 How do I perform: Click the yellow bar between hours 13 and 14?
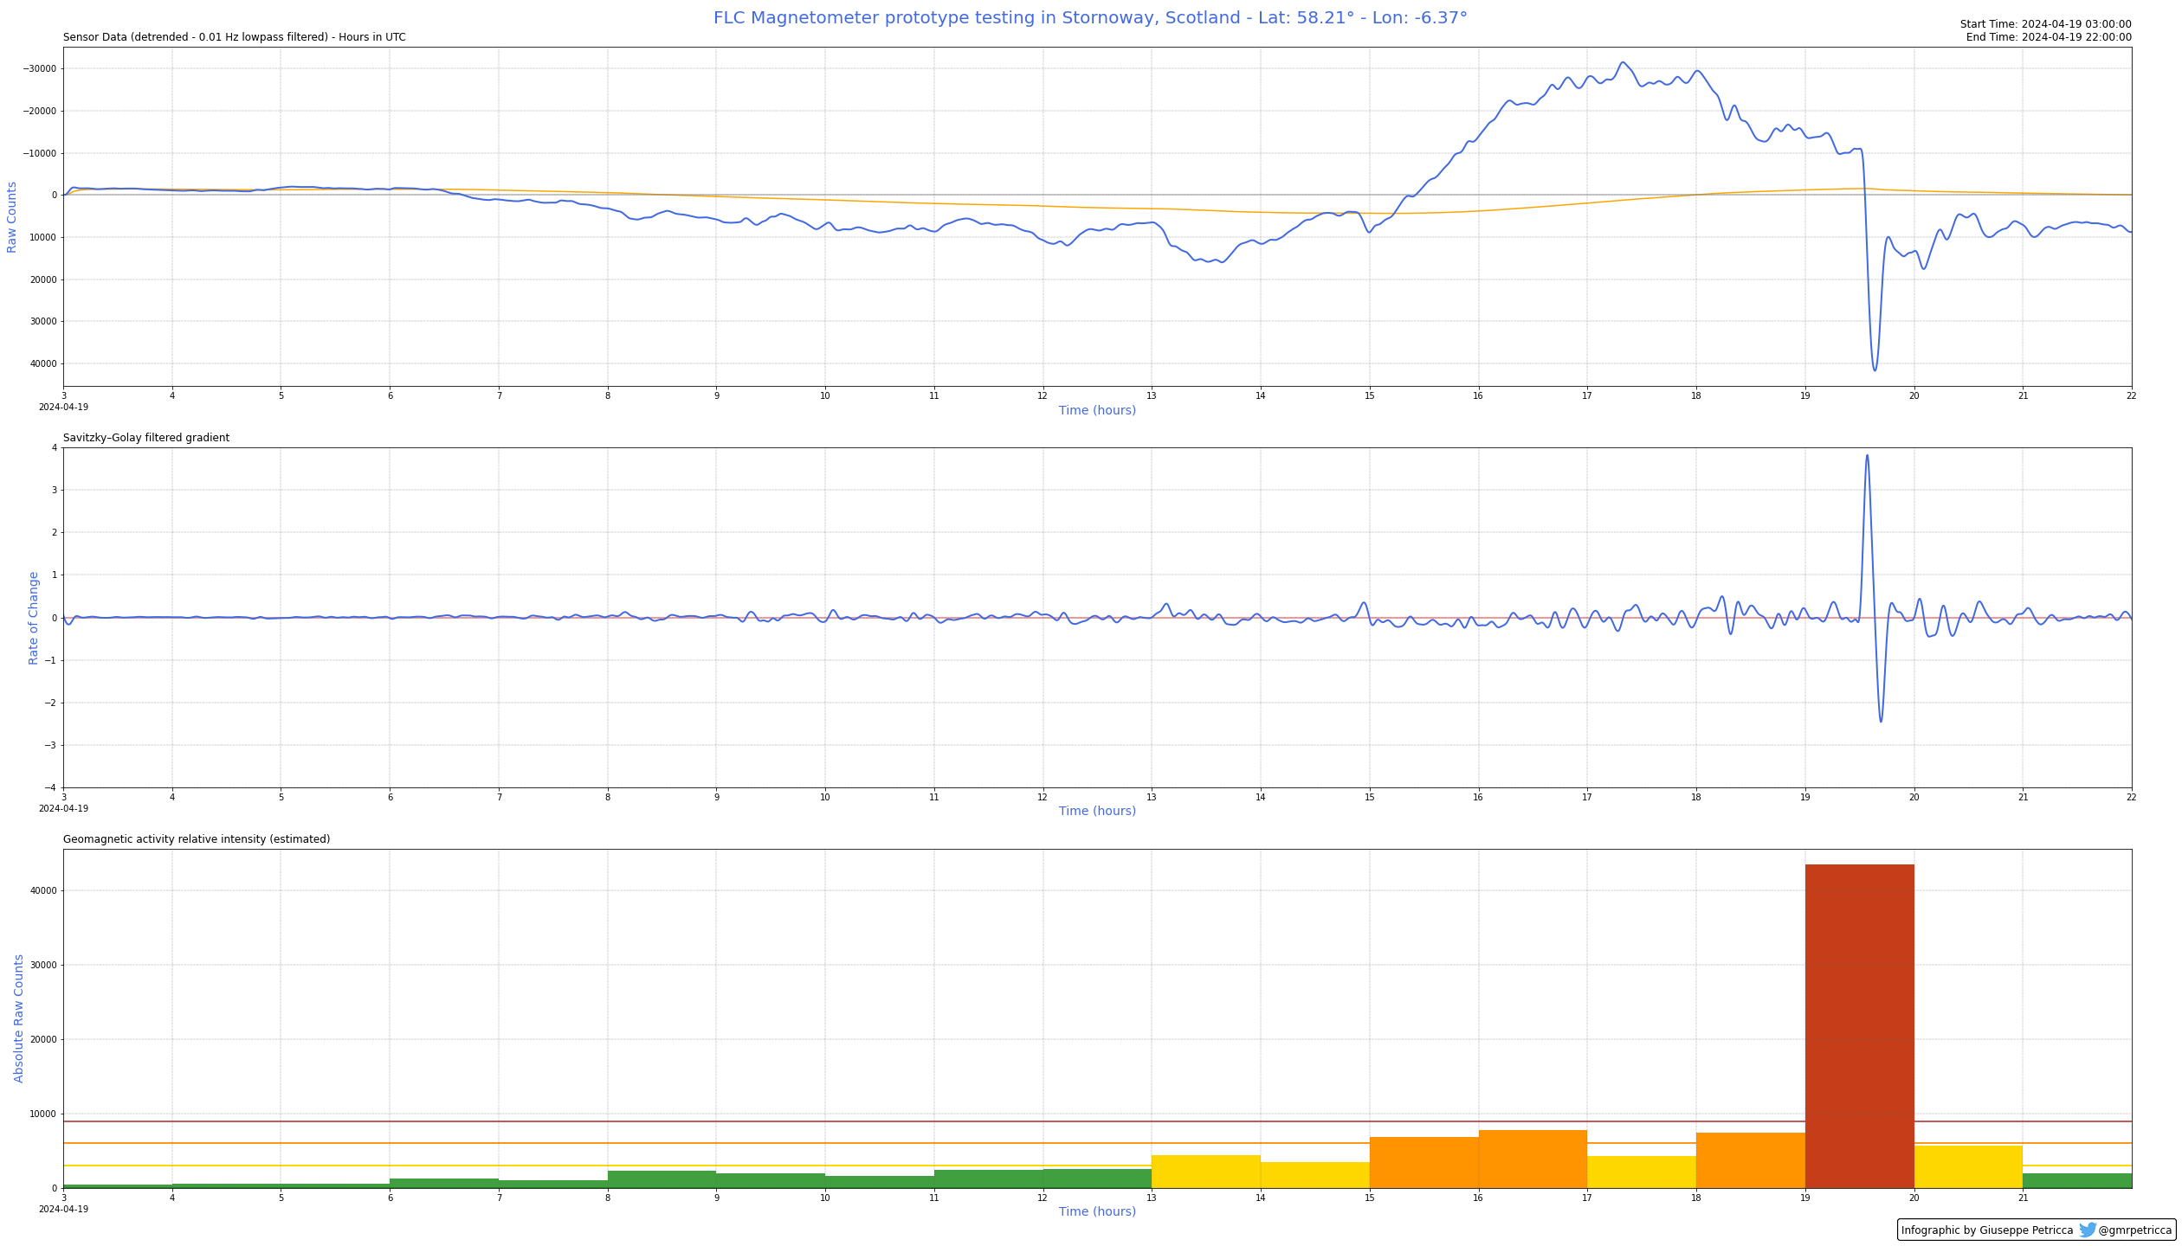coord(1205,1172)
